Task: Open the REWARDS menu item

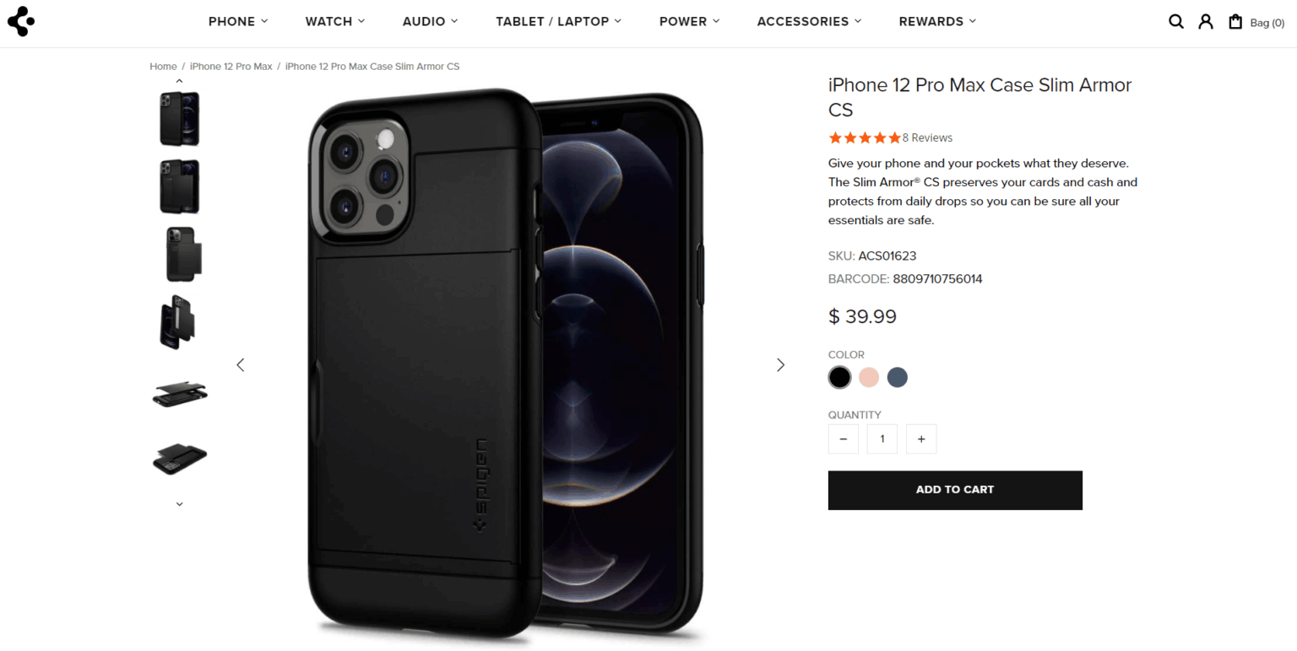Action: [936, 21]
